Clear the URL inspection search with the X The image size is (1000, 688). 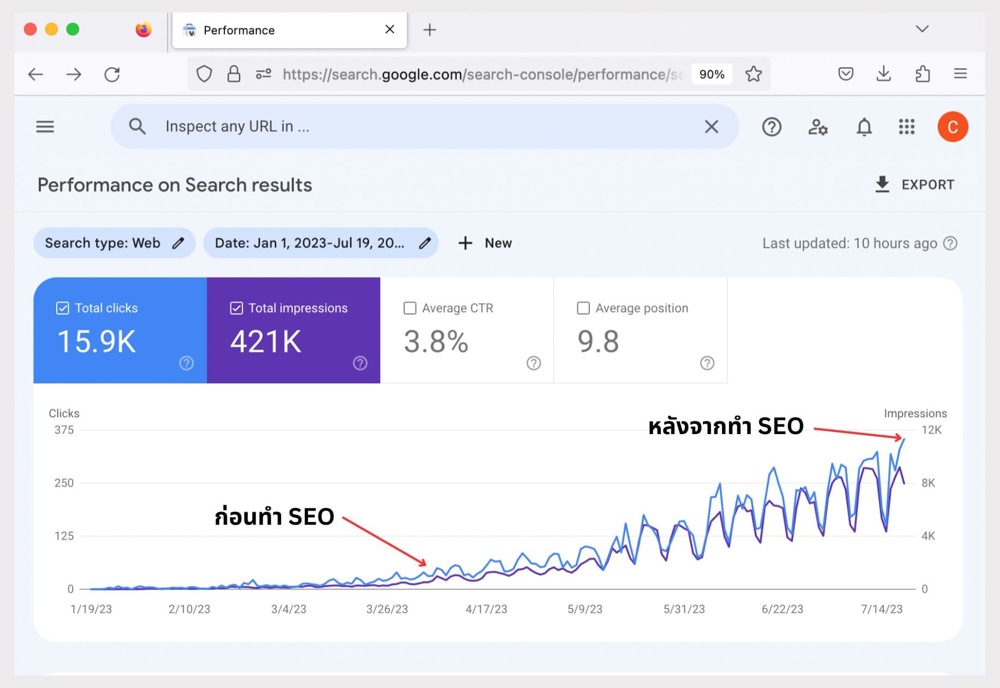711,127
